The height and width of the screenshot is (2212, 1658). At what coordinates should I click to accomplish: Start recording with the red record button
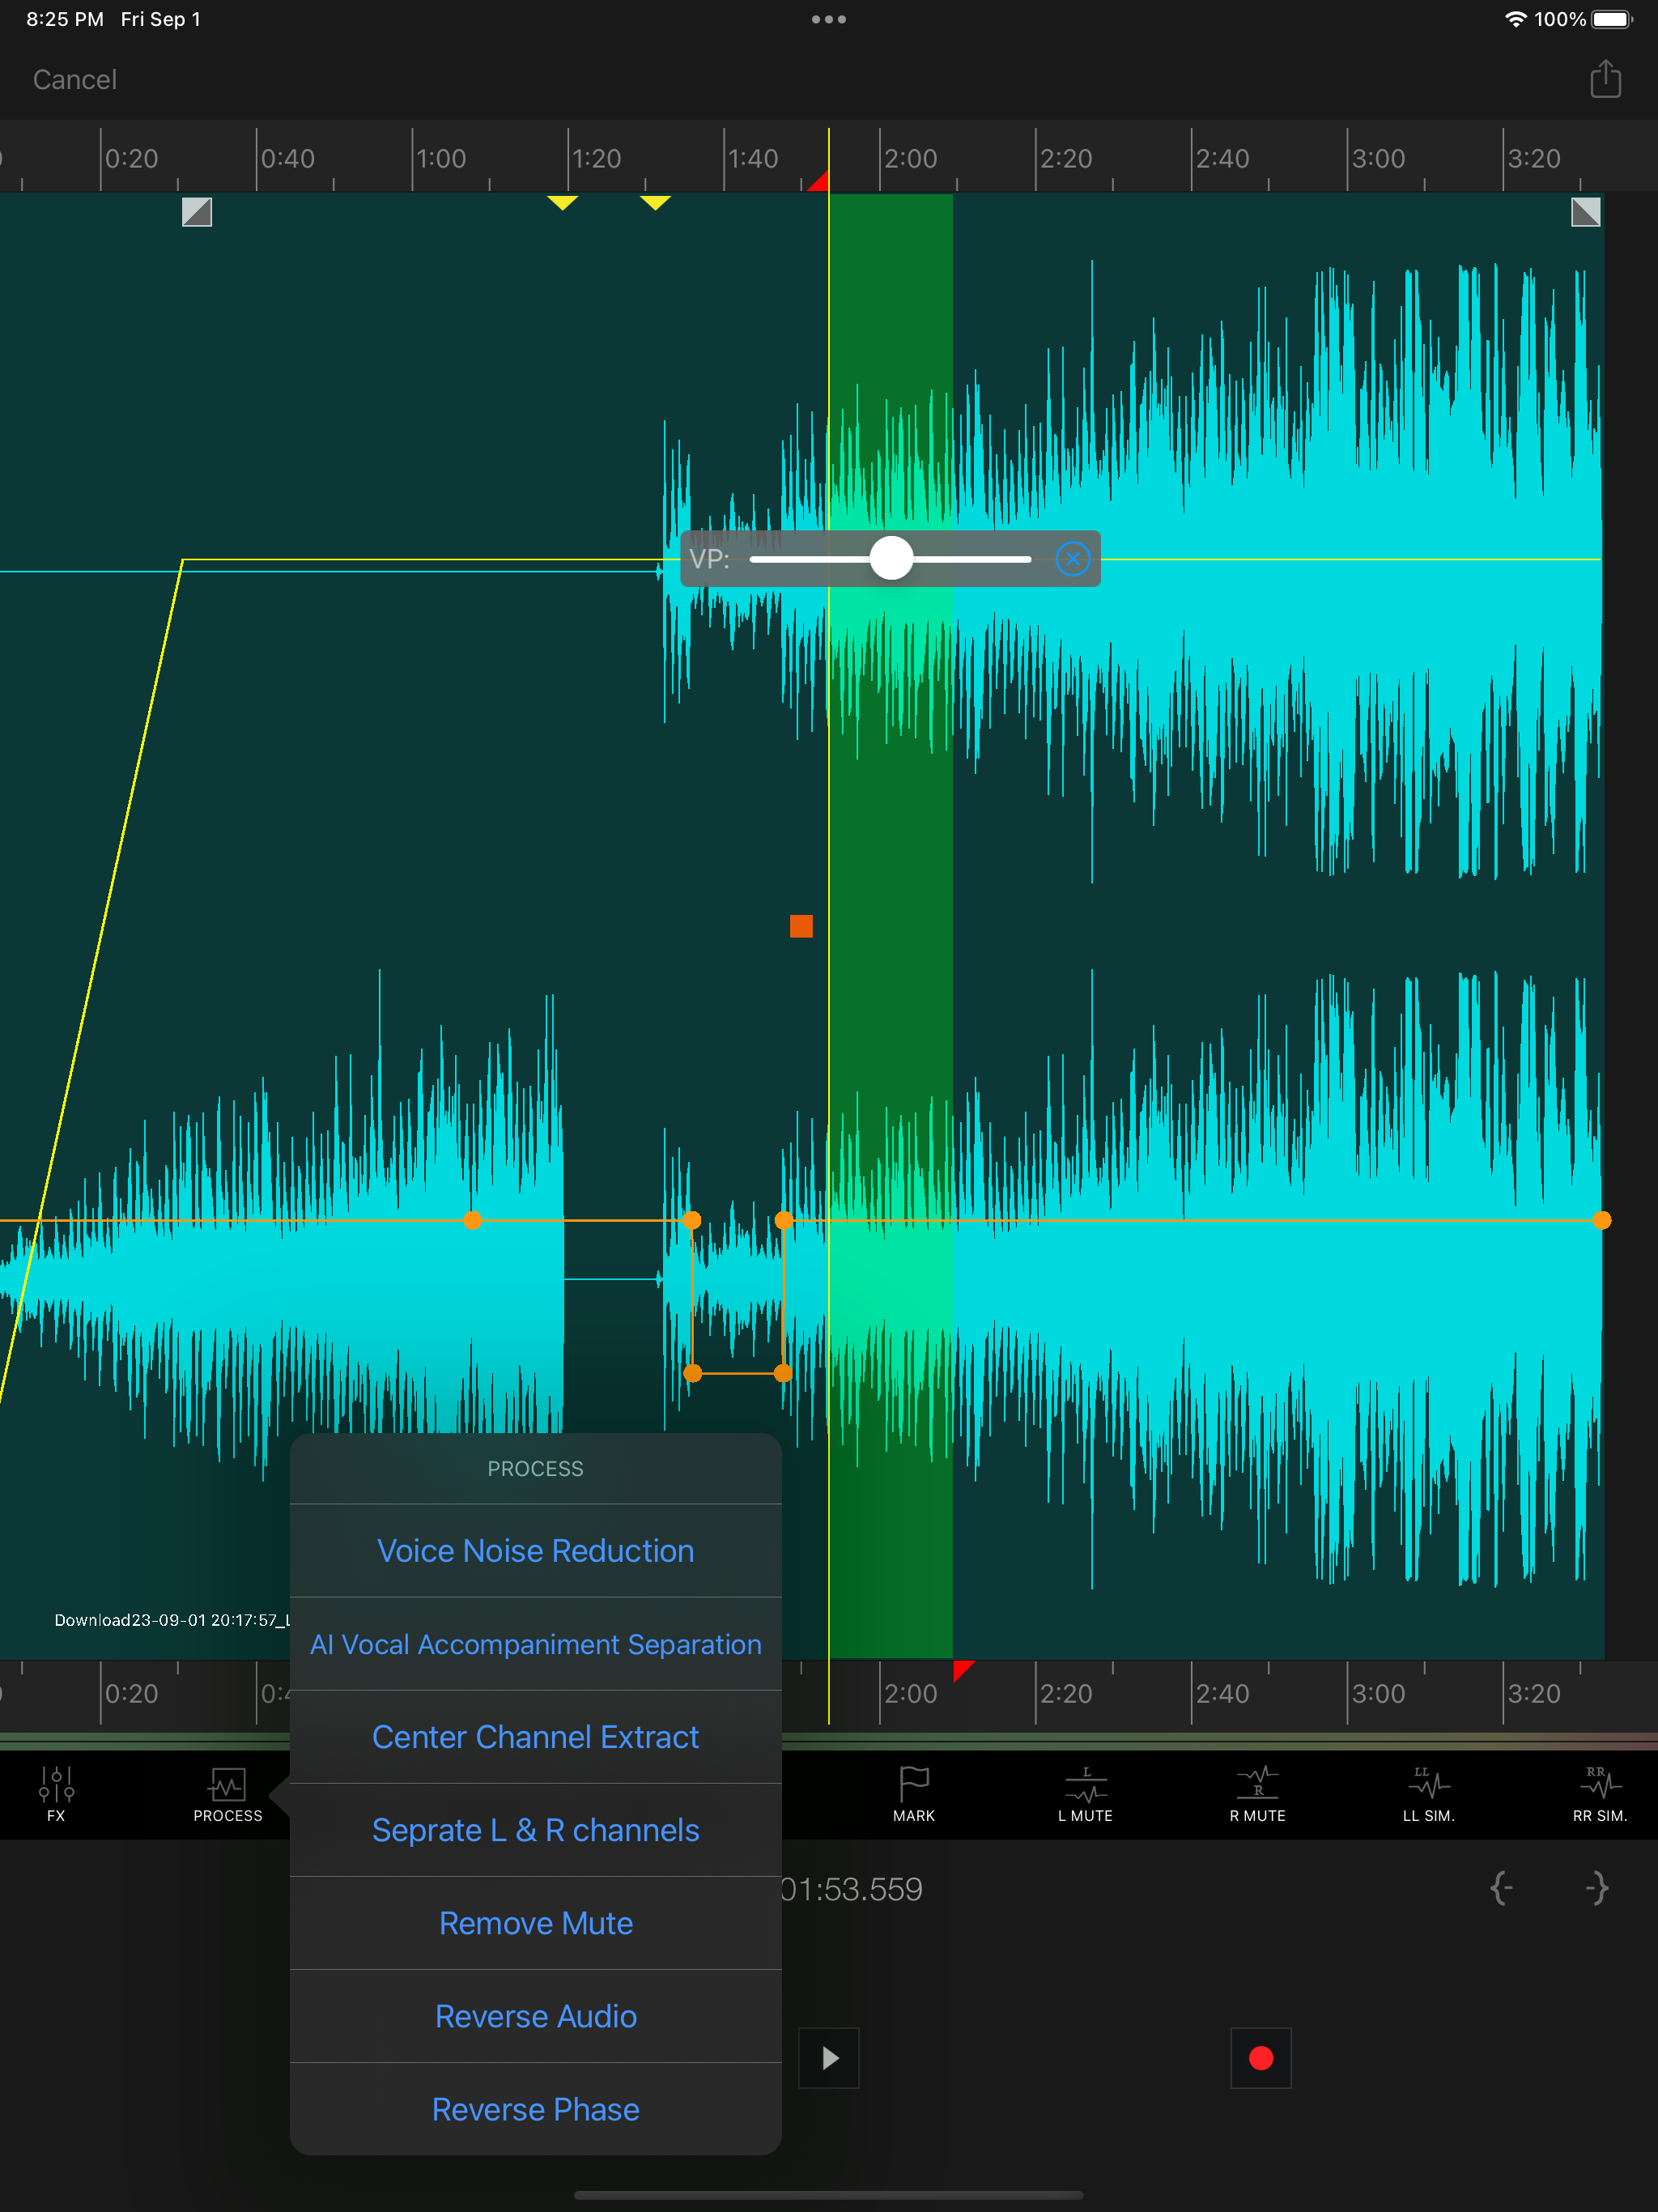pos(1261,2057)
